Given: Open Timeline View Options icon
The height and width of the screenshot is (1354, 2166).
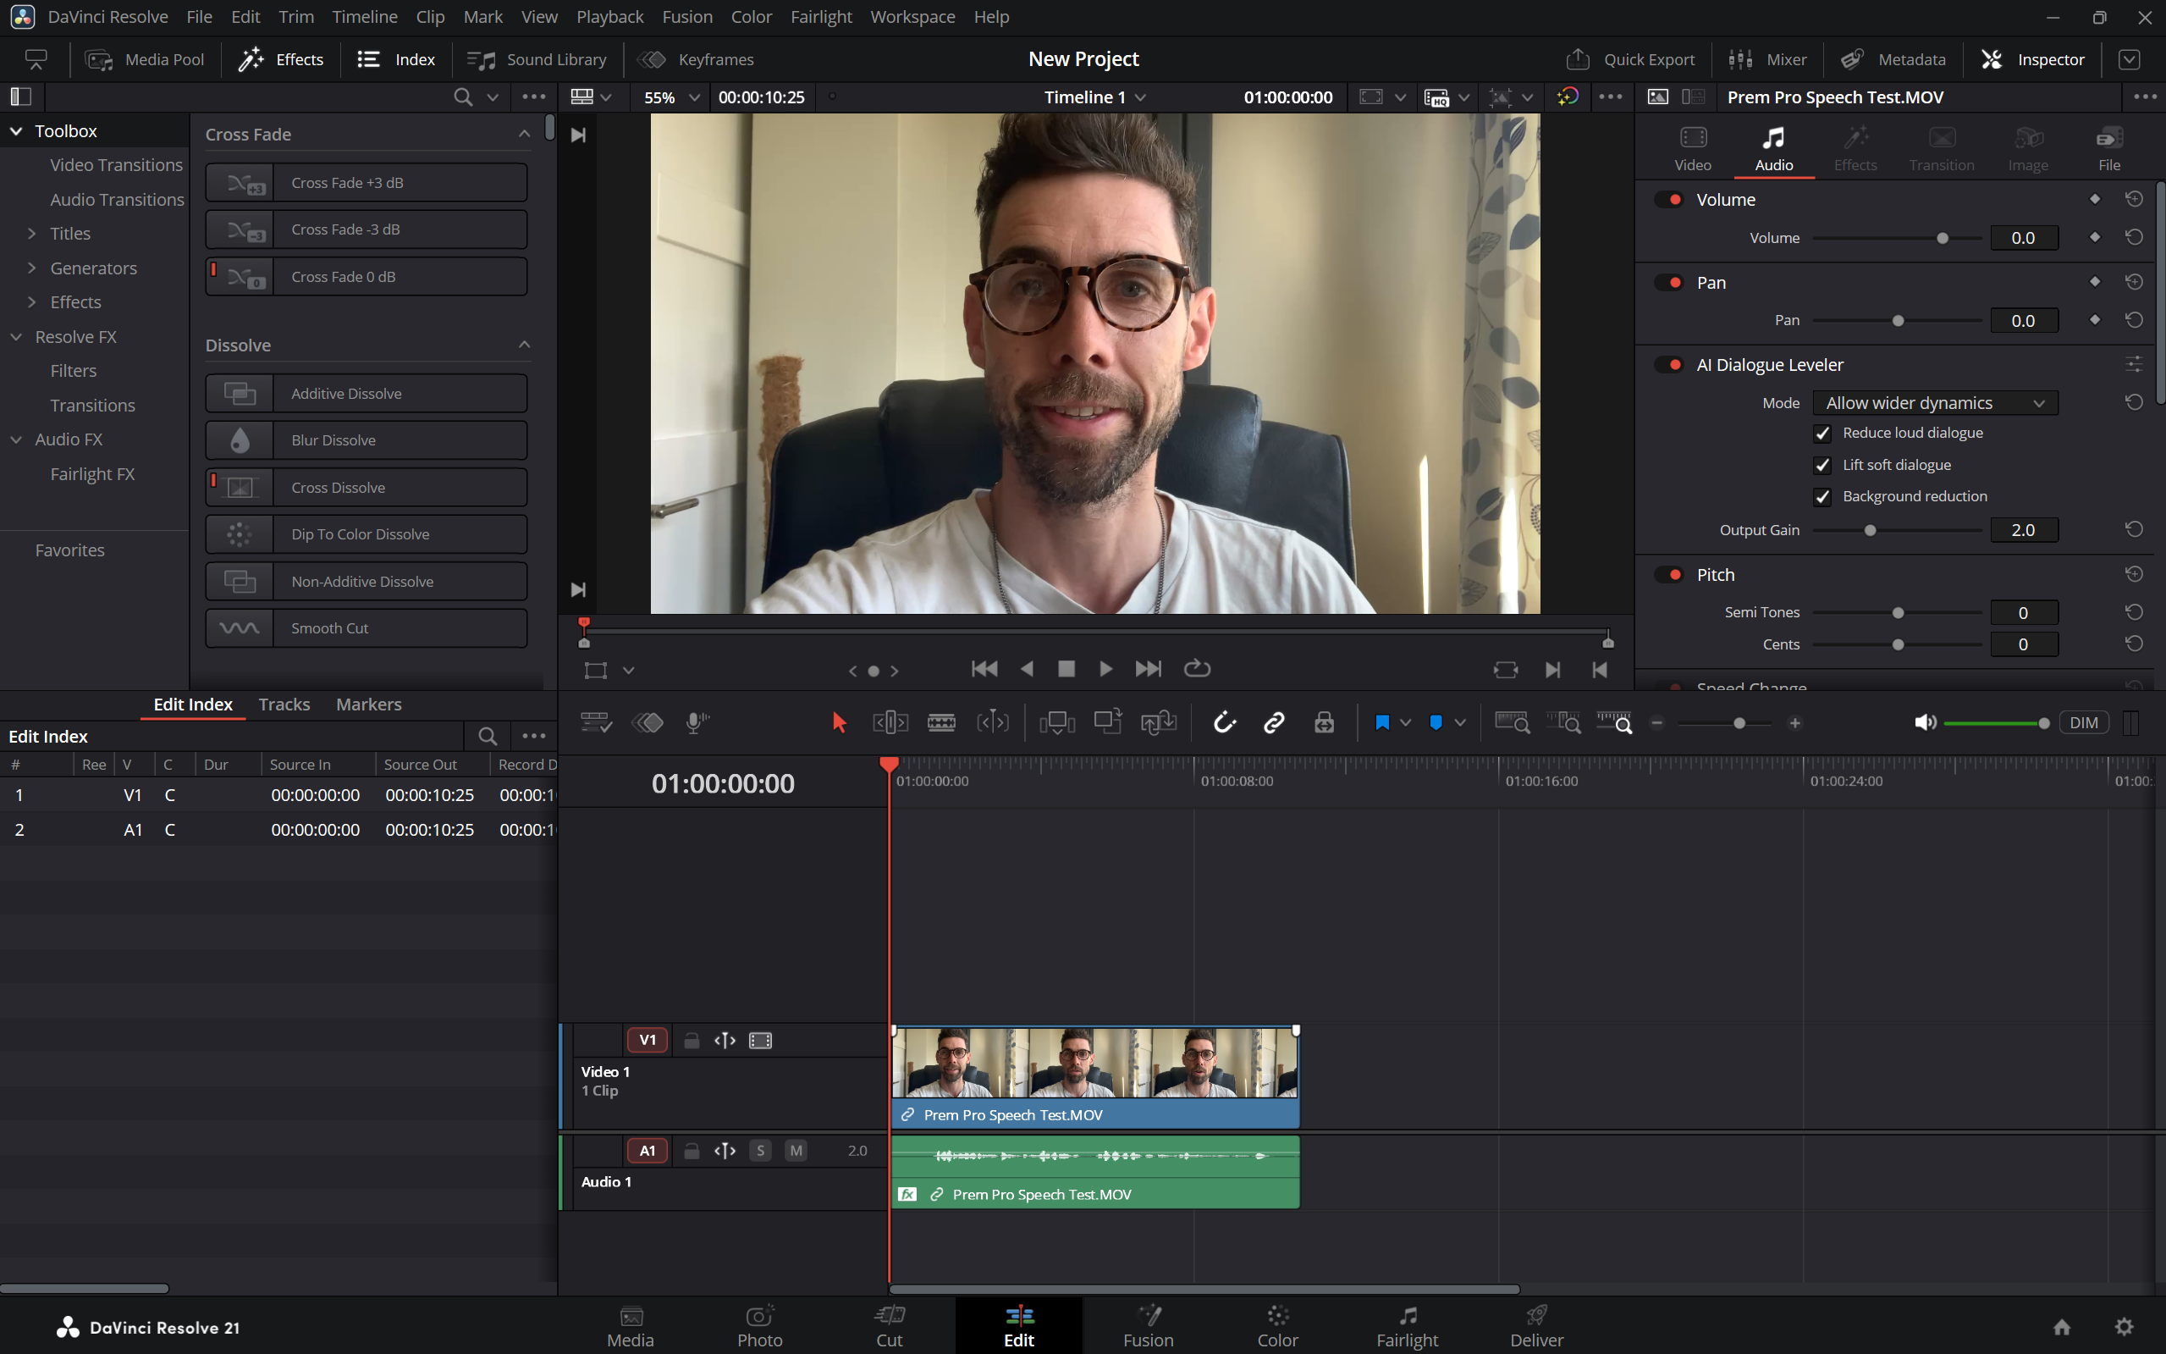Looking at the screenshot, I should [x=596, y=722].
